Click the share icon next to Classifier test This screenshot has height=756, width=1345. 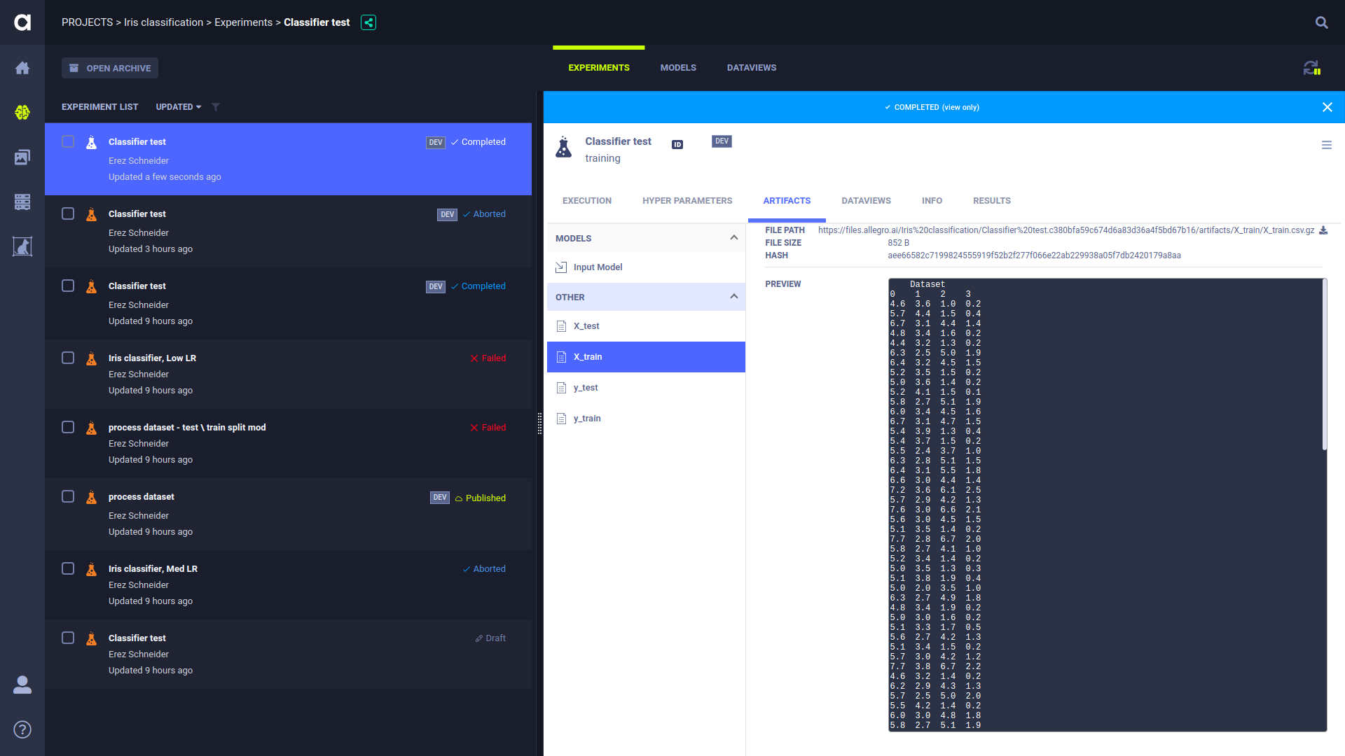coord(368,22)
